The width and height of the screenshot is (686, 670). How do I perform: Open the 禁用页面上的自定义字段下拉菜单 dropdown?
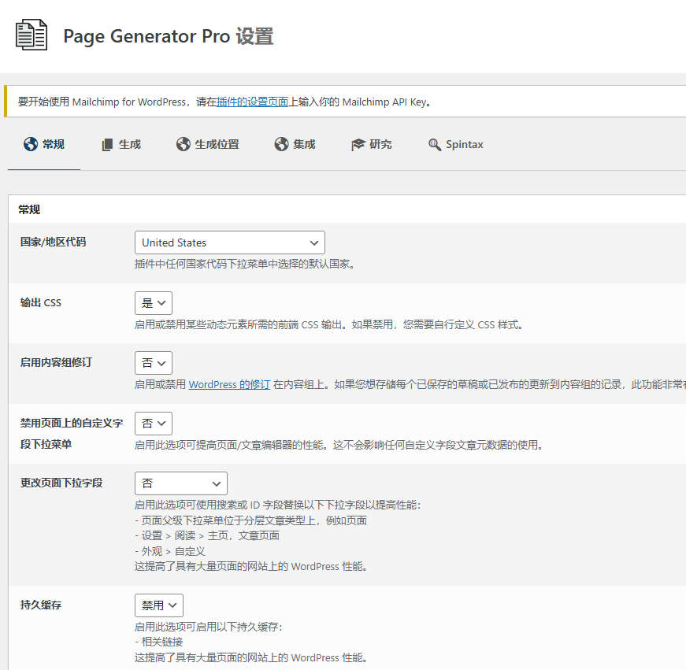[x=154, y=424]
